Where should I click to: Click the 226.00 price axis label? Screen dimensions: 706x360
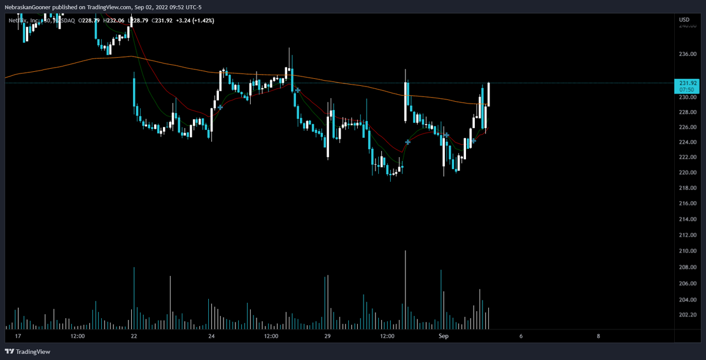coord(688,127)
